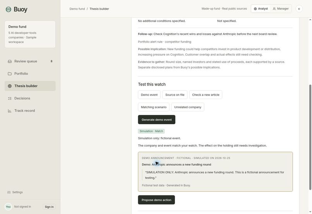
Task: Click Demo fund breadcrumb link
Action: (x=77, y=9)
